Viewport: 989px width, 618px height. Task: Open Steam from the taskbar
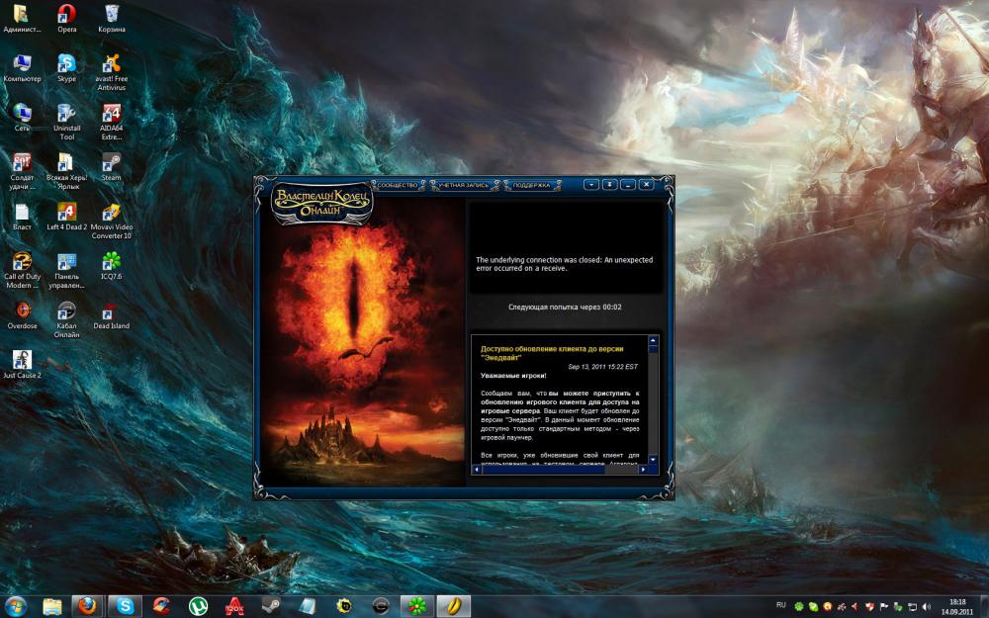[271, 606]
